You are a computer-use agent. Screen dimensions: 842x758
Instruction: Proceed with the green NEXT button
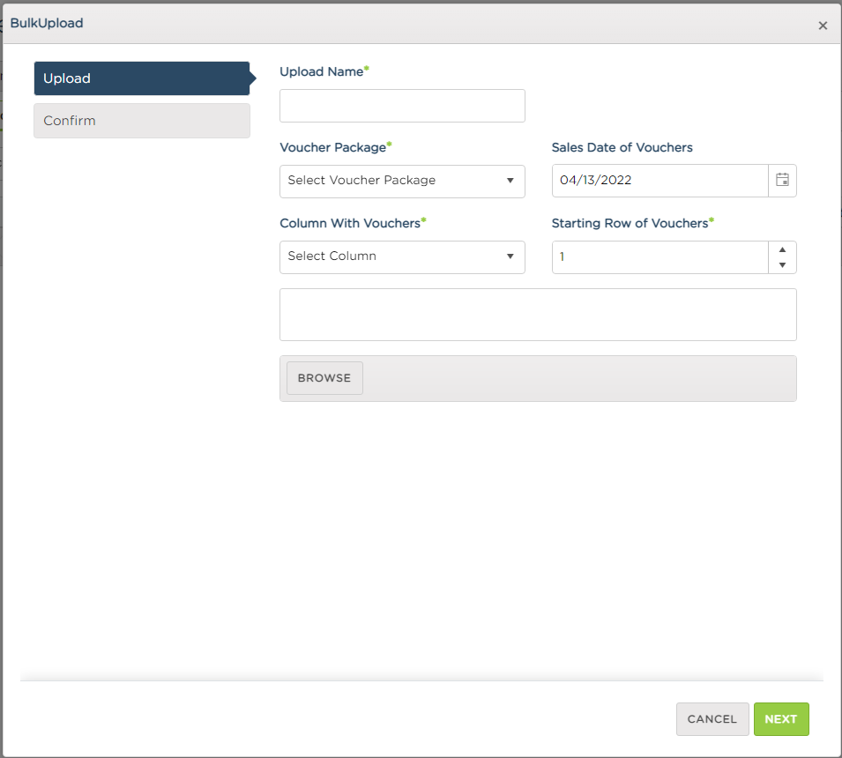(781, 719)
